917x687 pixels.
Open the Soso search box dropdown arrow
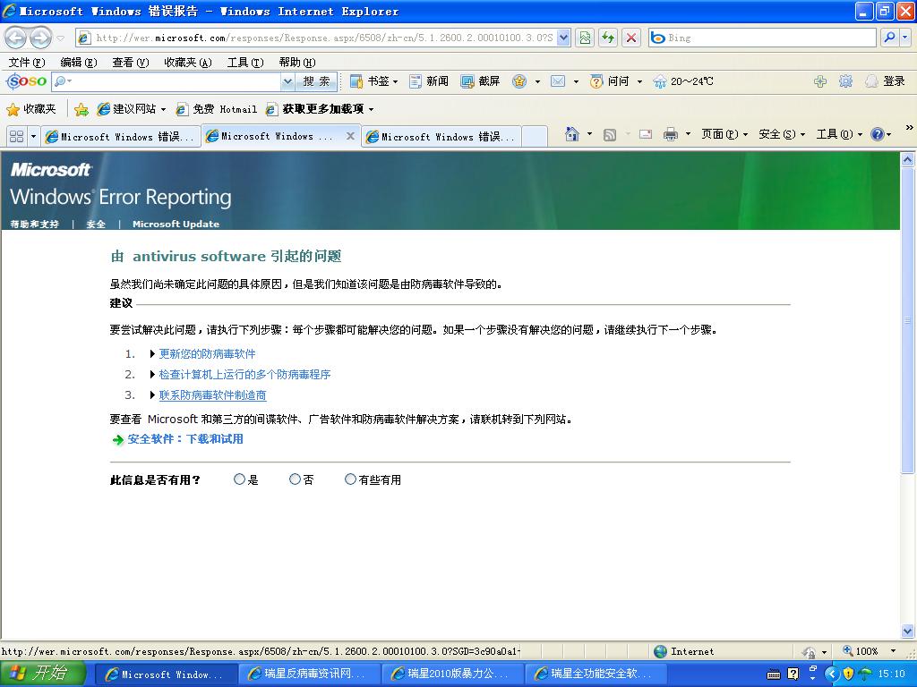pyautogui.click(x=287, y=81)
